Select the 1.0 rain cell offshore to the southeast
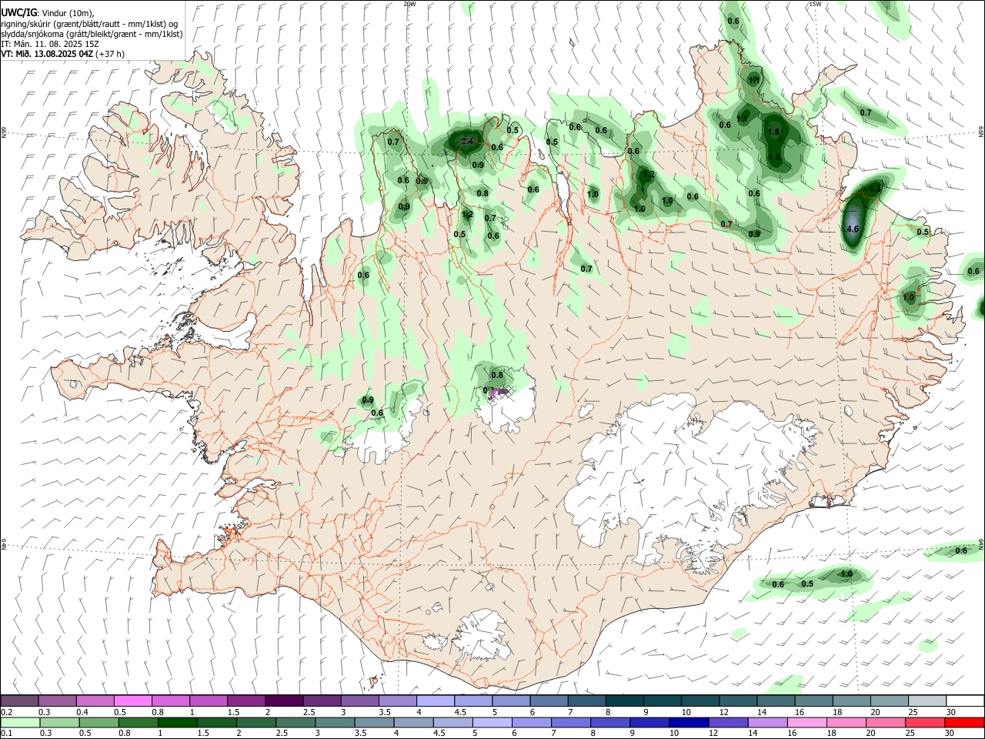This screenshot has width=985, height=739. coord(846,574)
